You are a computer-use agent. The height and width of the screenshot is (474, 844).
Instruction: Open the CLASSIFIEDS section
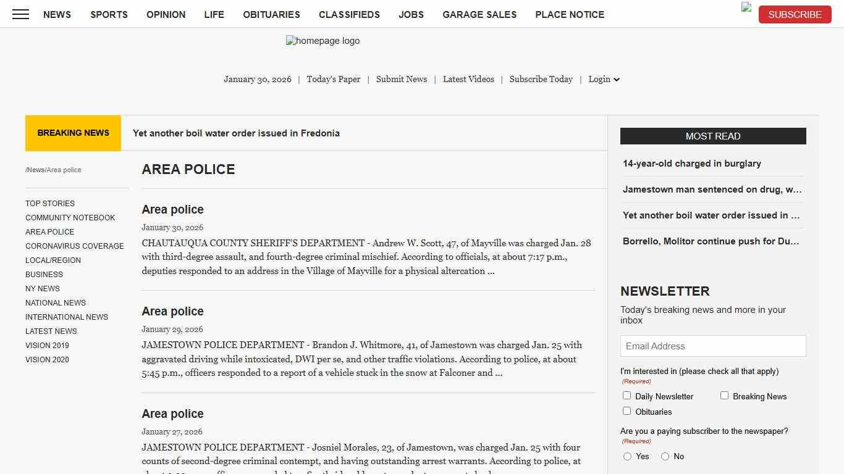pyautogui.click(x=349, y=14)
